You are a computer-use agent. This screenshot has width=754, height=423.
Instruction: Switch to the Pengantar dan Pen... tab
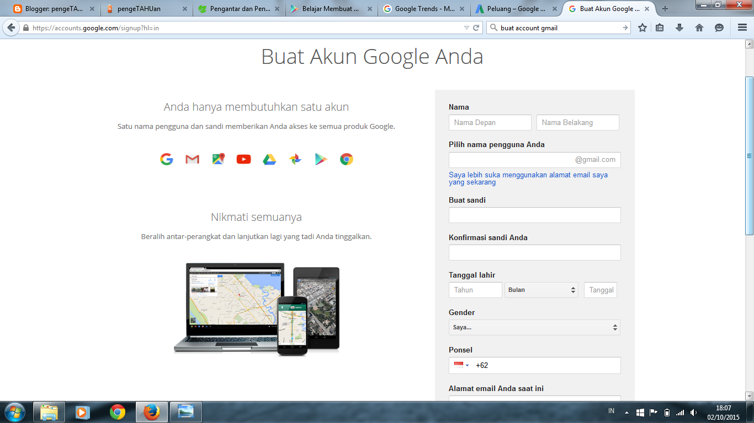pos(238,9)
